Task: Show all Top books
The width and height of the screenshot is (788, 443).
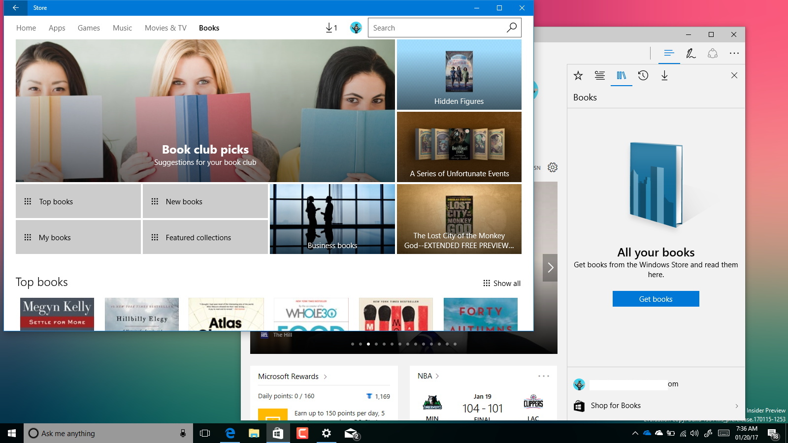Action: pos(501,283)
